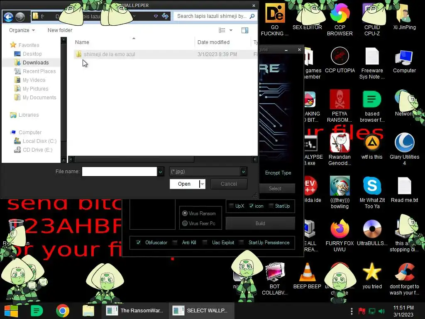Enable the Anti Kill checkbox
The height and width of the screenshot is (319, 425).
click(x=175, y=242)
